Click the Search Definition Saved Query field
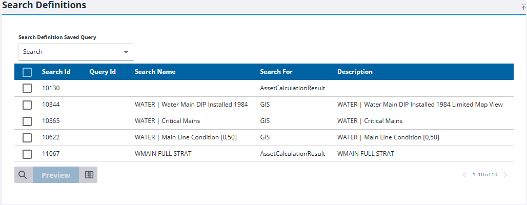 click(x=72, y=52)
